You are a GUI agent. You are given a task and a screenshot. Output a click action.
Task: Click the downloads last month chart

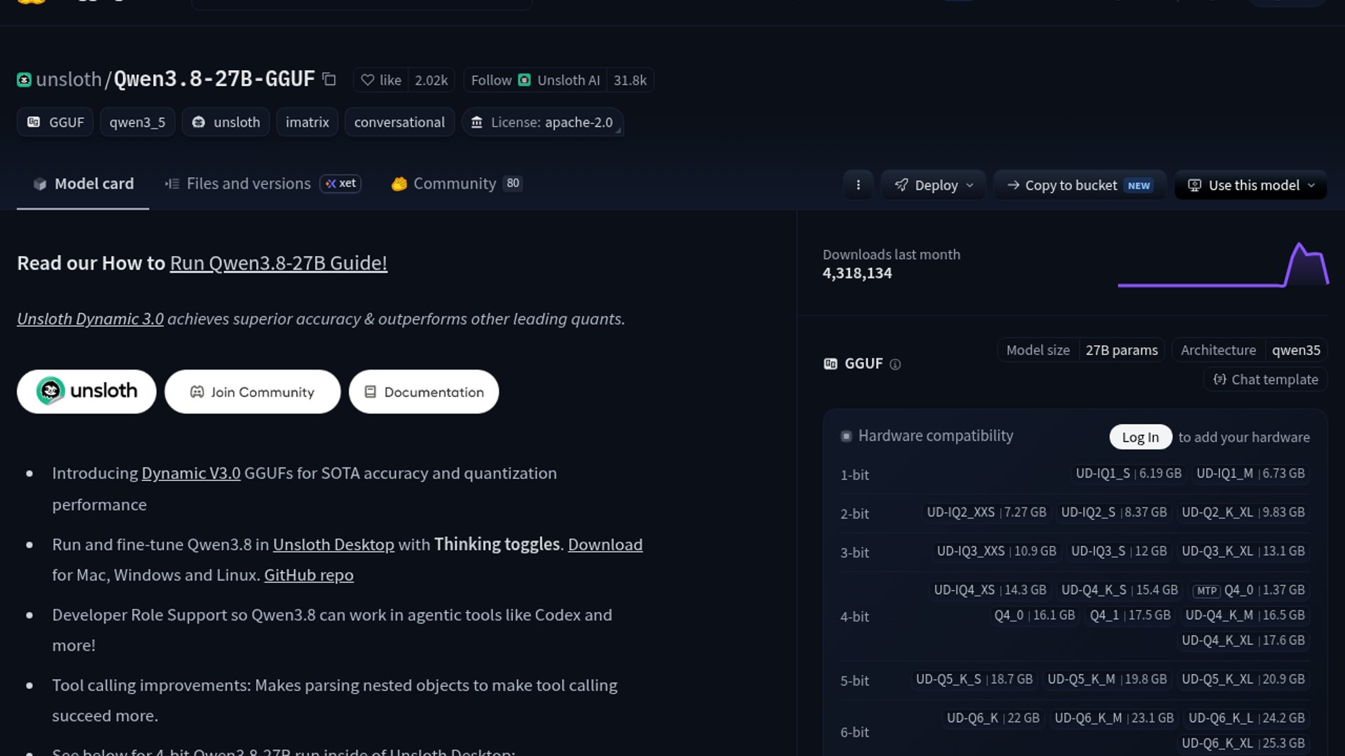pyautogui.click(x=1223, y=265)
